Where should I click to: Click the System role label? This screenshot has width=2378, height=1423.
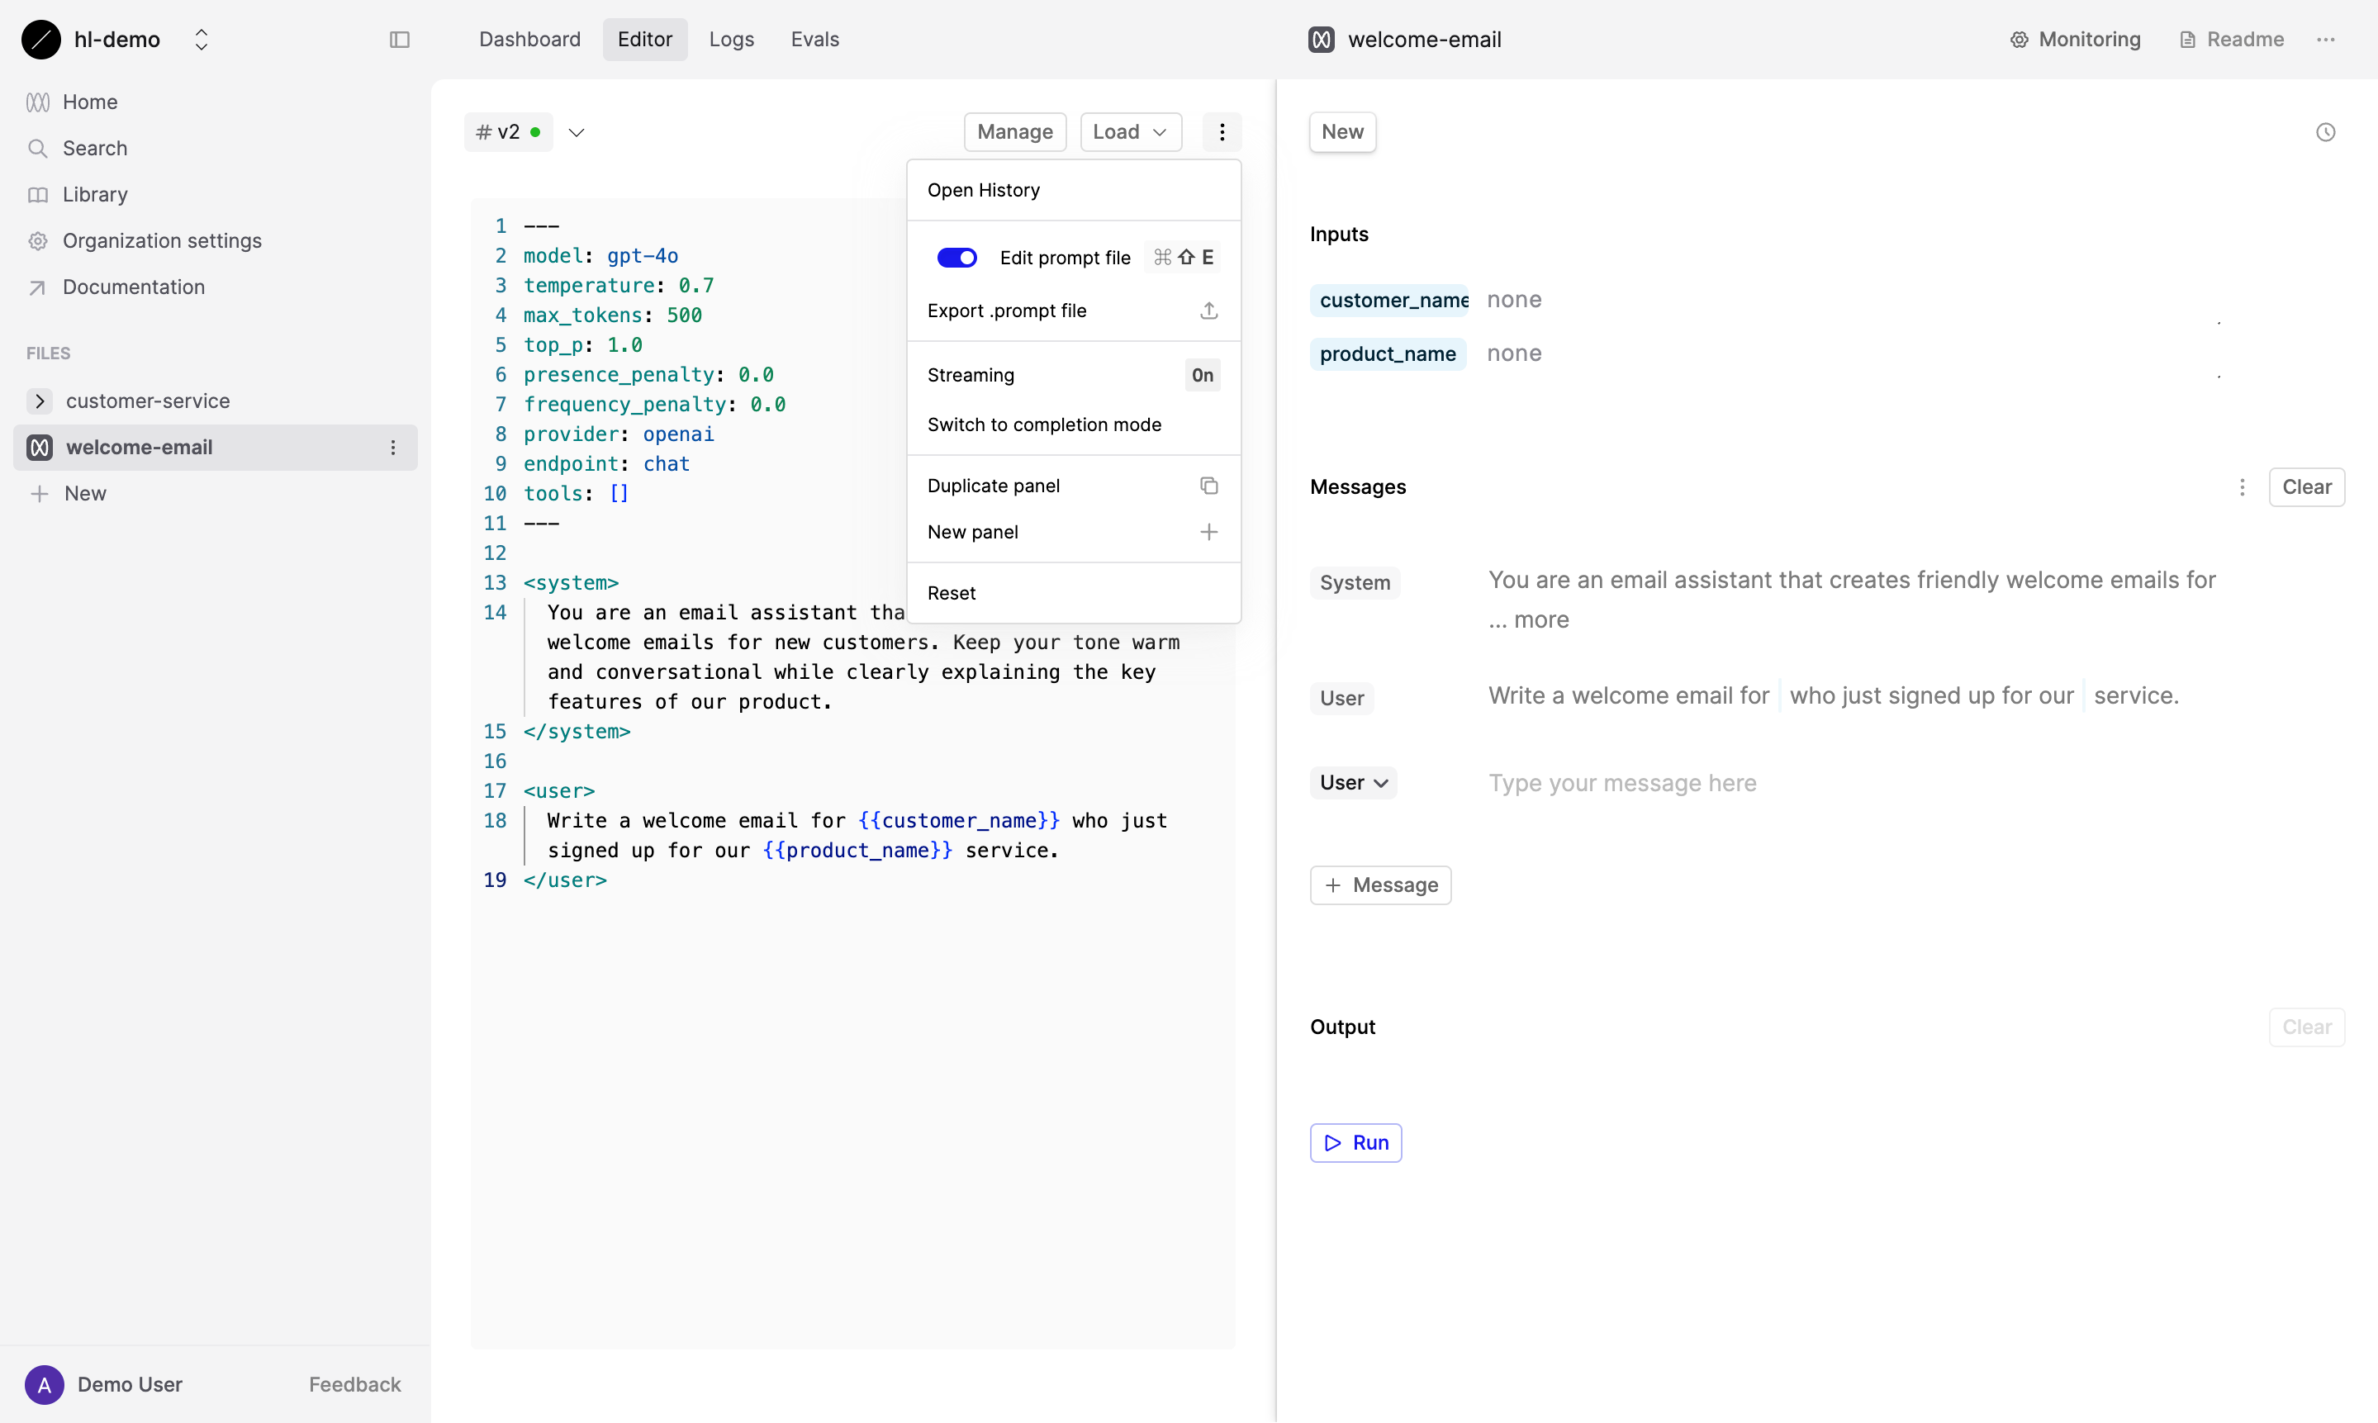(x=1354, y=583)
